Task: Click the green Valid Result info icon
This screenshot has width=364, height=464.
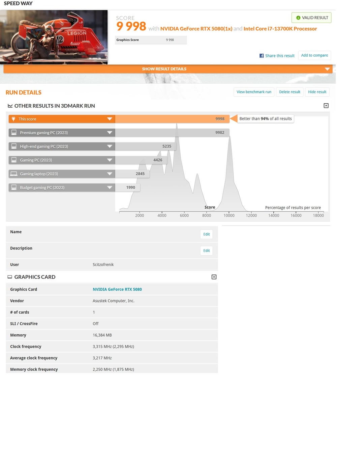Action: point(298,18)
